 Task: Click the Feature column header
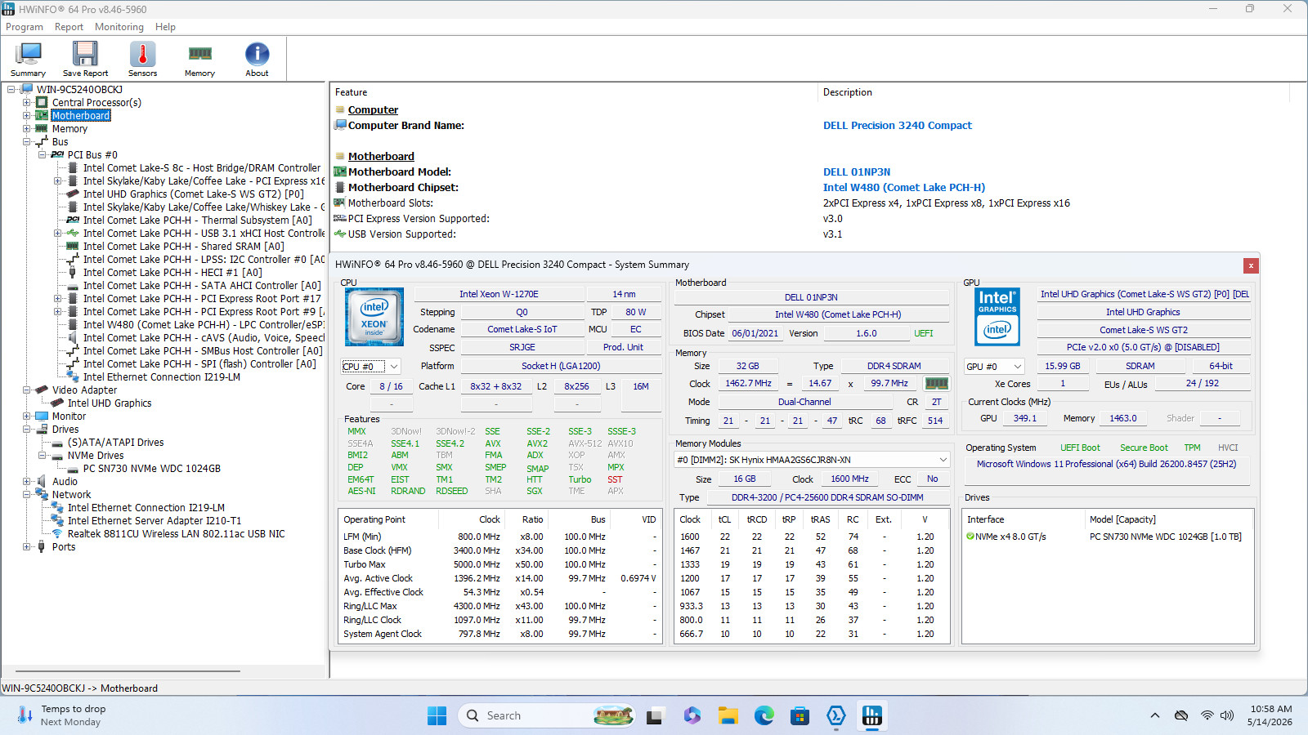[351, 92]
